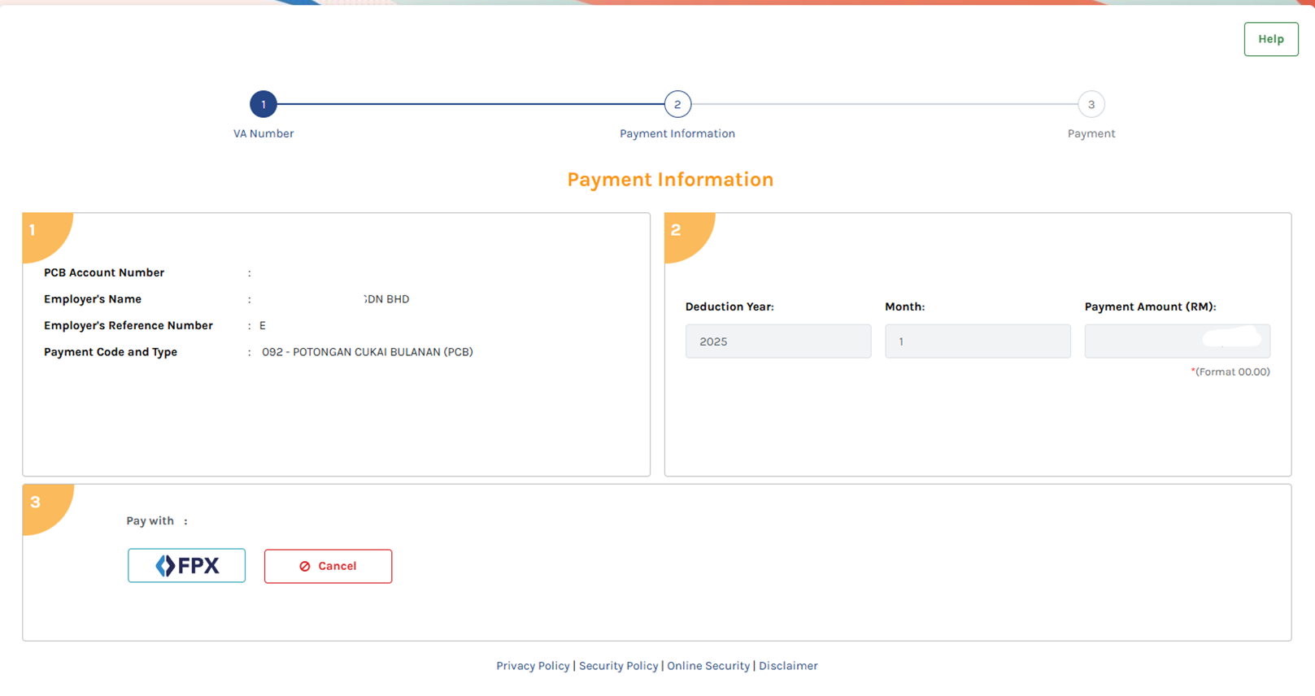The image size is (1315, 696).
Task: Select the step 2 progress circle
Action: (x=677, y=104)
